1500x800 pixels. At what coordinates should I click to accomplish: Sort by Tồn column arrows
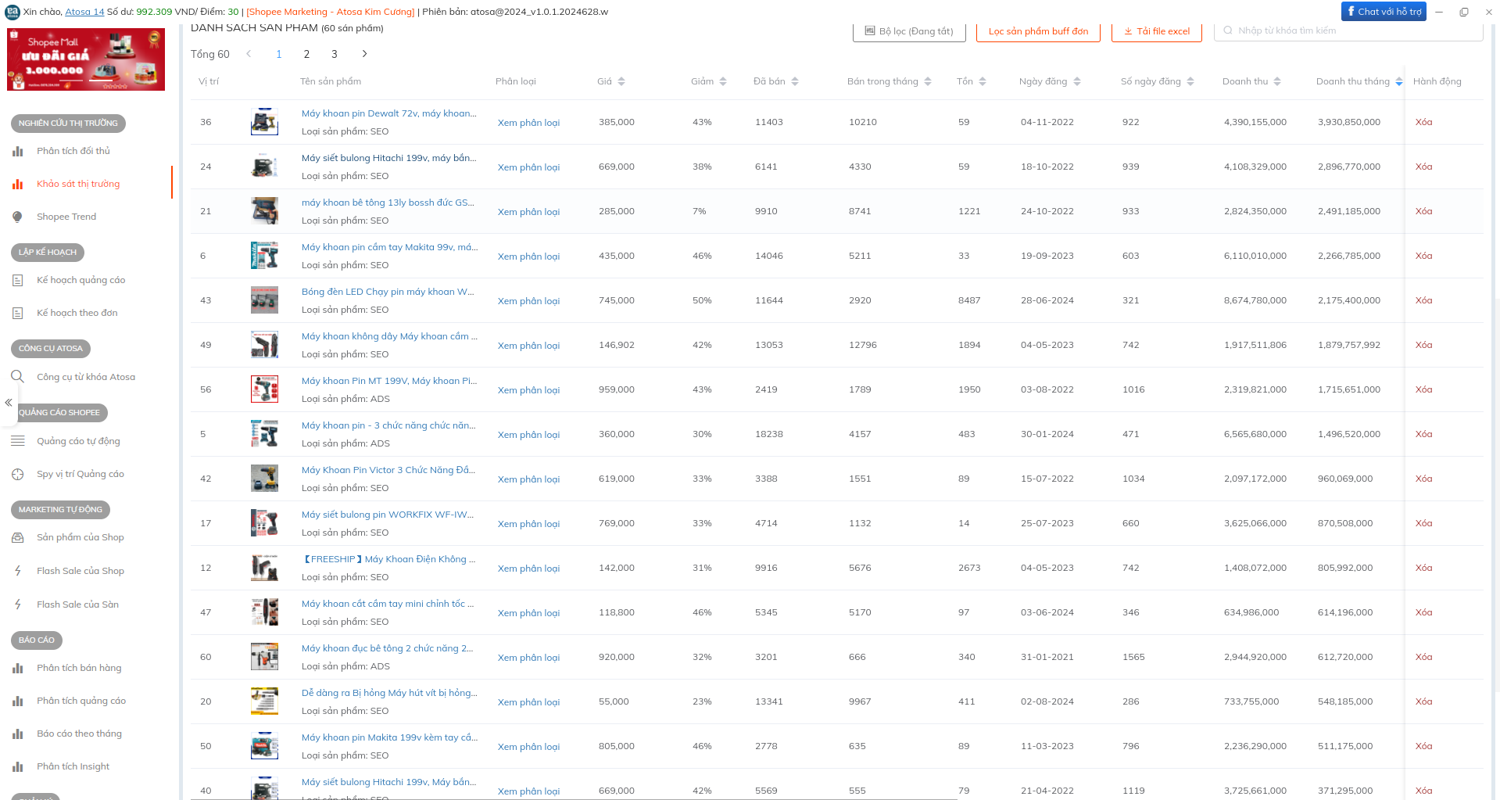[983, 81]
